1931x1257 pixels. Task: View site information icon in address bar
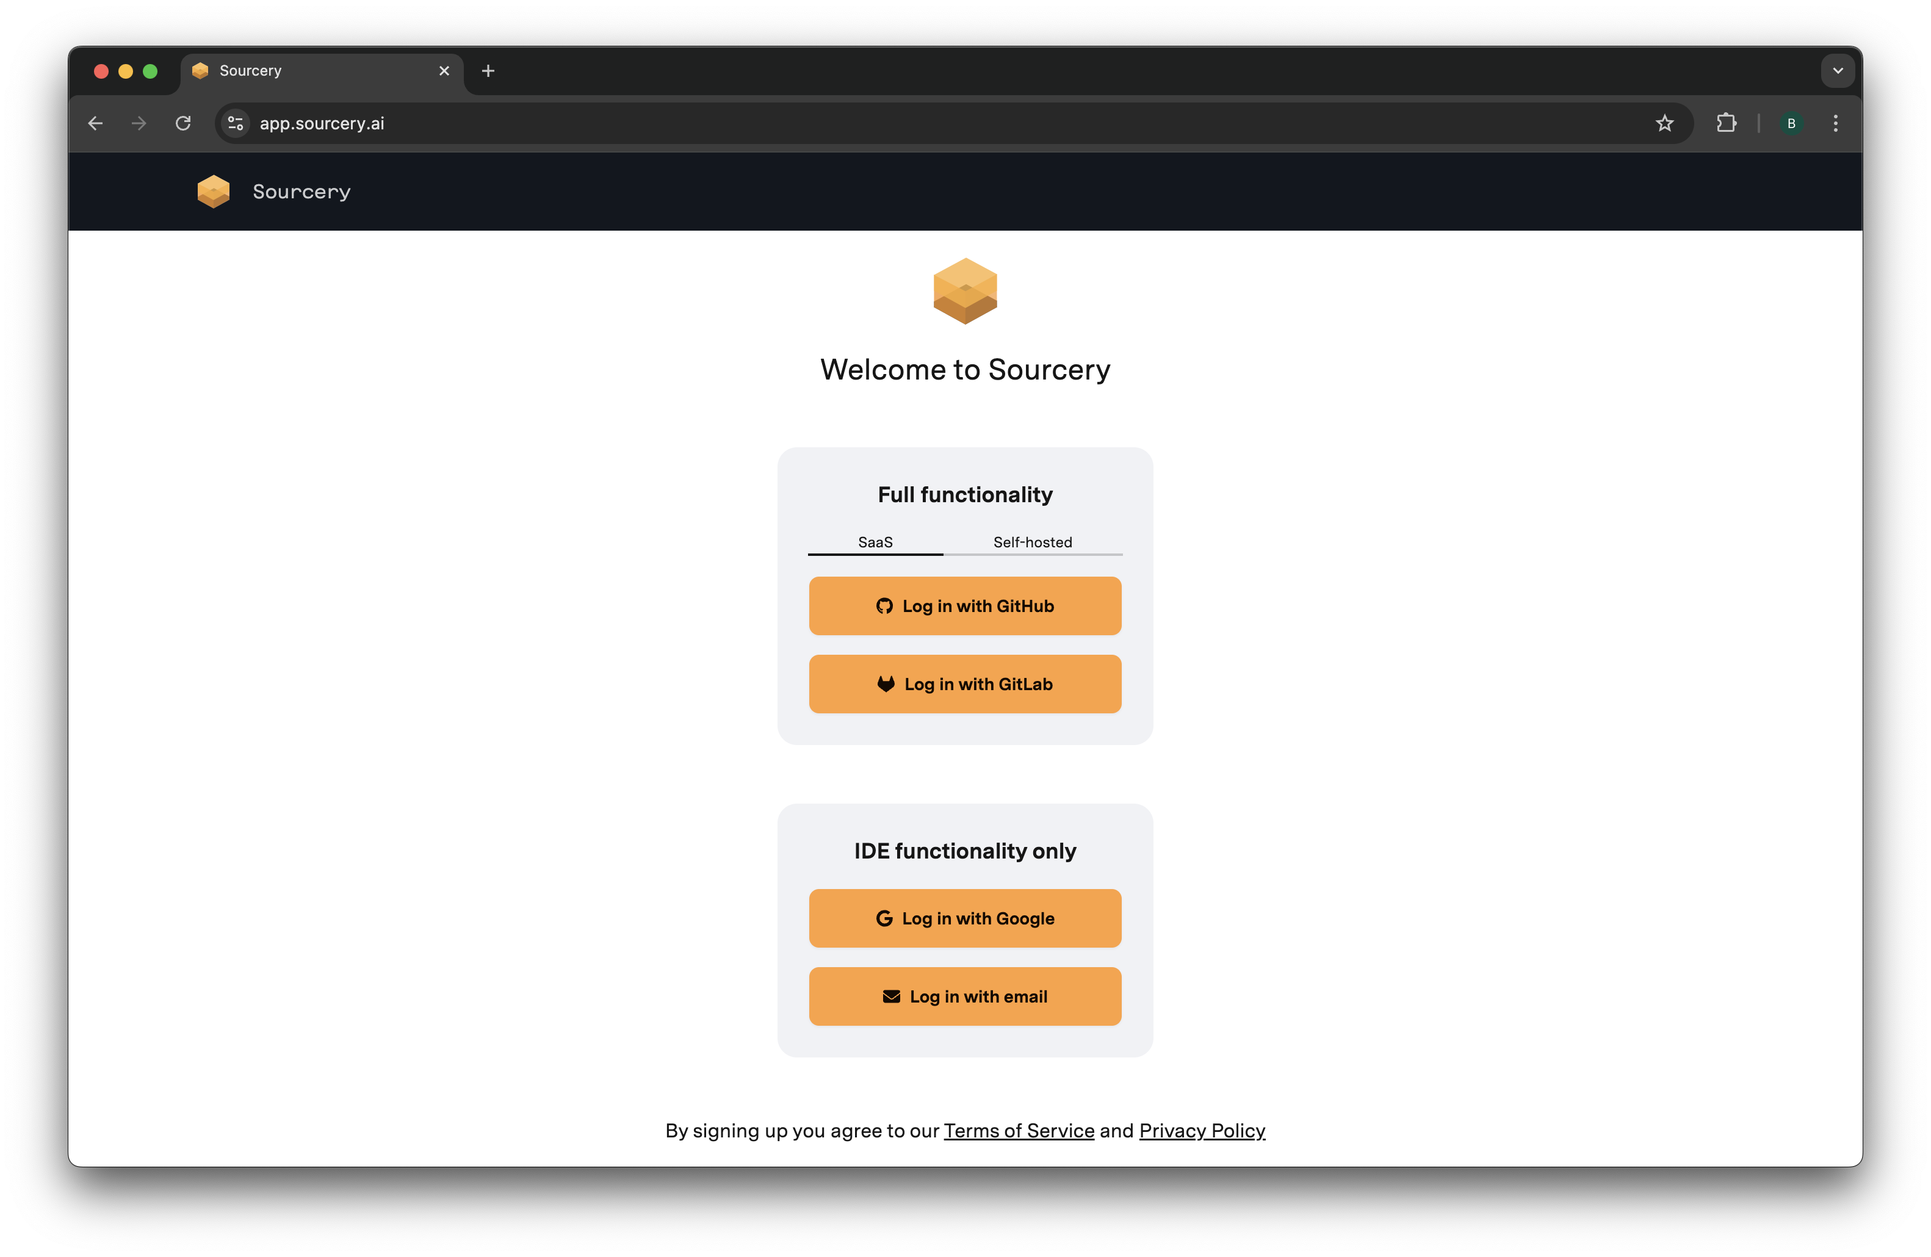pos(236,123)
